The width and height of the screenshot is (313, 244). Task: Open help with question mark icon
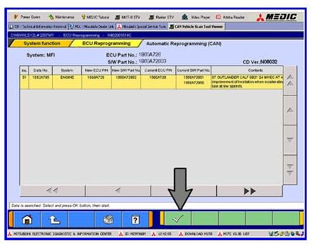pyautogui.click(x=135, y=219)
